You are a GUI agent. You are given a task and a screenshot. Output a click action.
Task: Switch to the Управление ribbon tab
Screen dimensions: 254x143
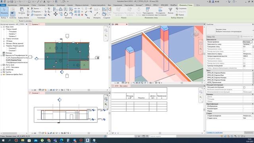tap(117, 5)
